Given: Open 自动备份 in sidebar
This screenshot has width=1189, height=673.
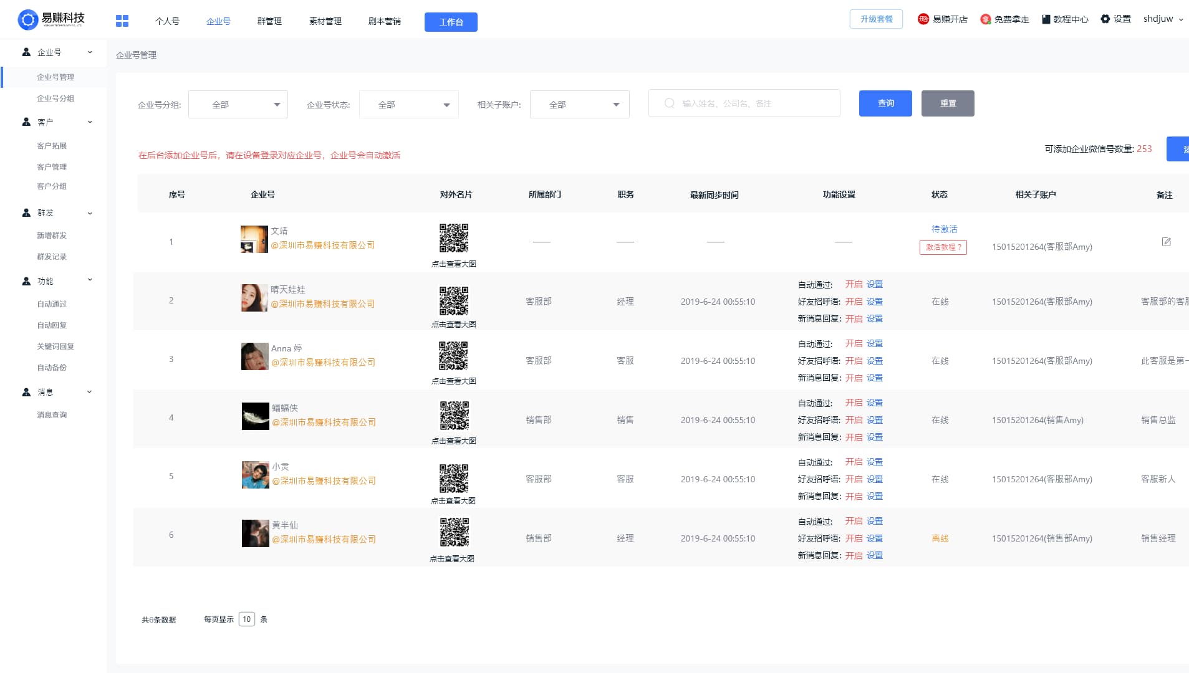Looking at the screenshot, I should (x=52, y=368).
